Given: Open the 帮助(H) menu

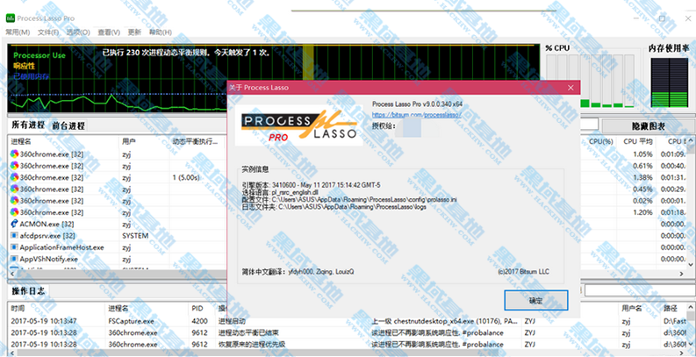Looking at the screenshot, I should pos(161,32).
